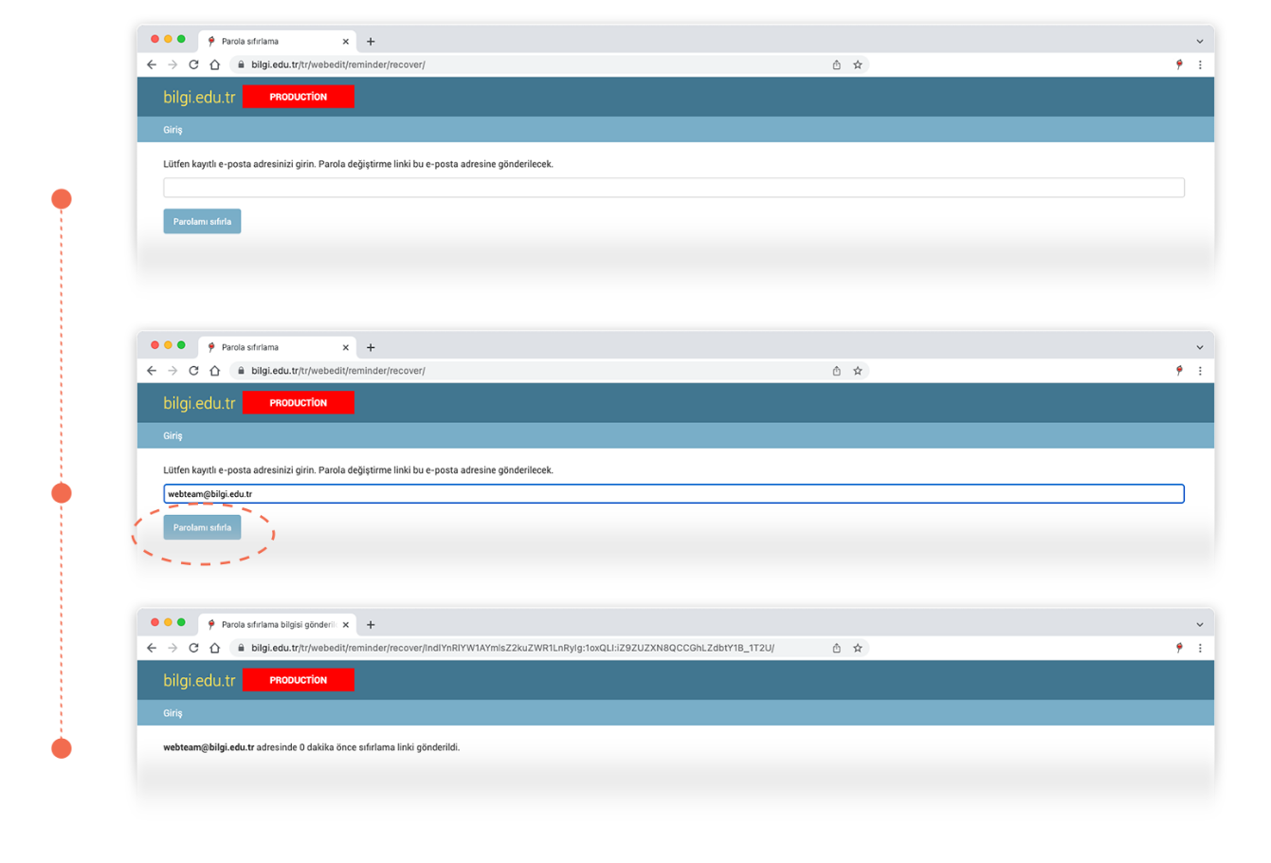
Task: Open new tab plus in bottom browser window
Action: tap(371, 624)
